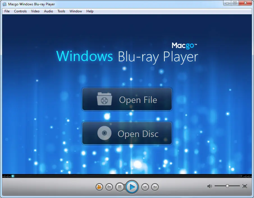
Task: Skip to the previous chapter
Action: click(145, 187)
